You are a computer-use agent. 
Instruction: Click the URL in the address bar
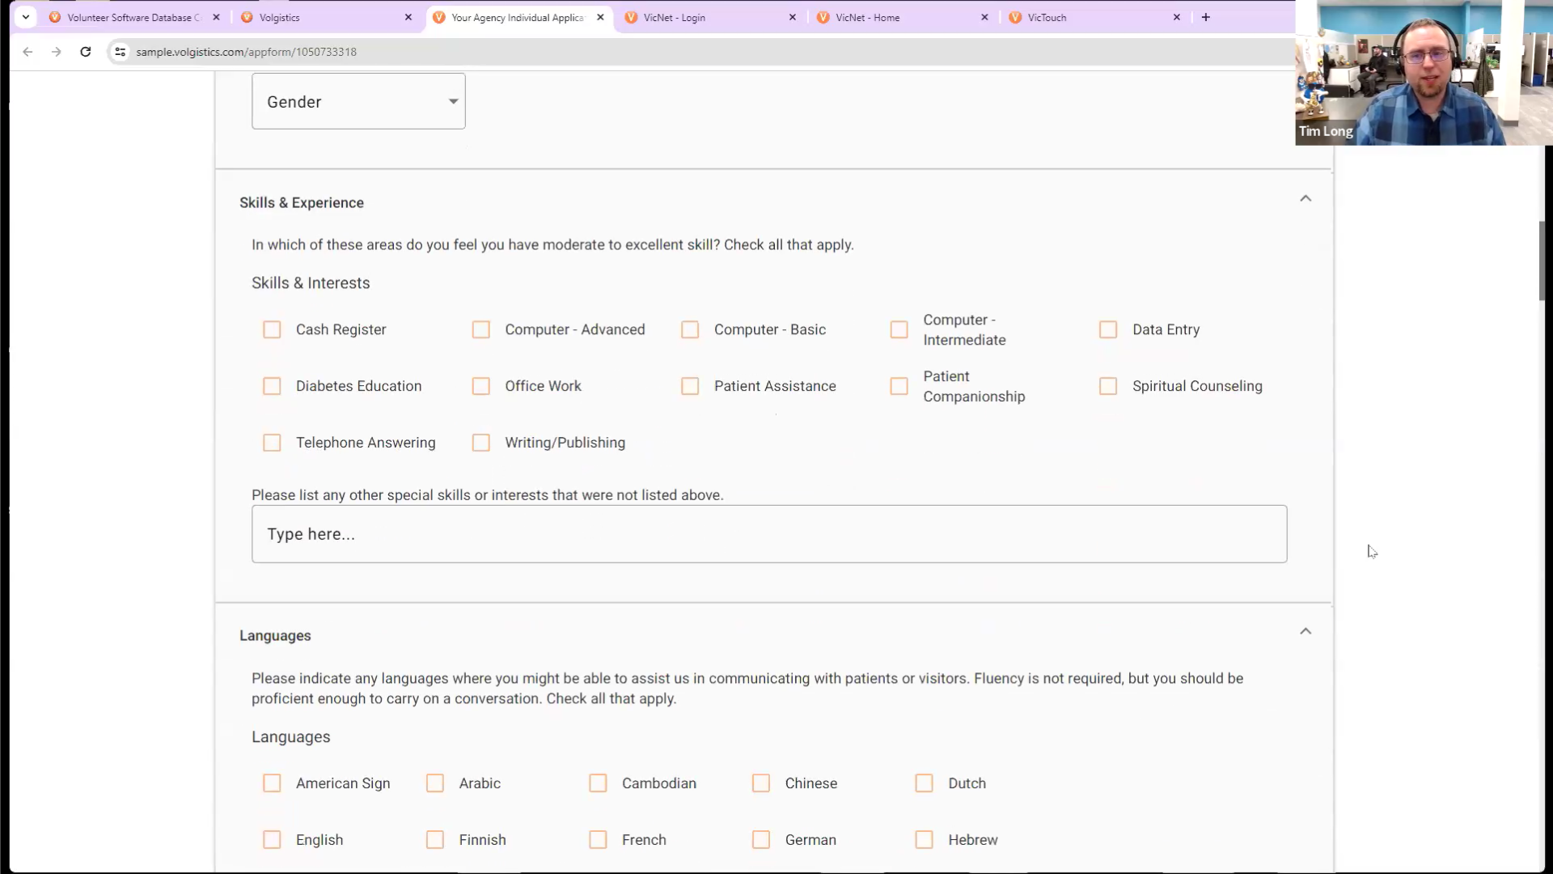click(x=246, y=52)
